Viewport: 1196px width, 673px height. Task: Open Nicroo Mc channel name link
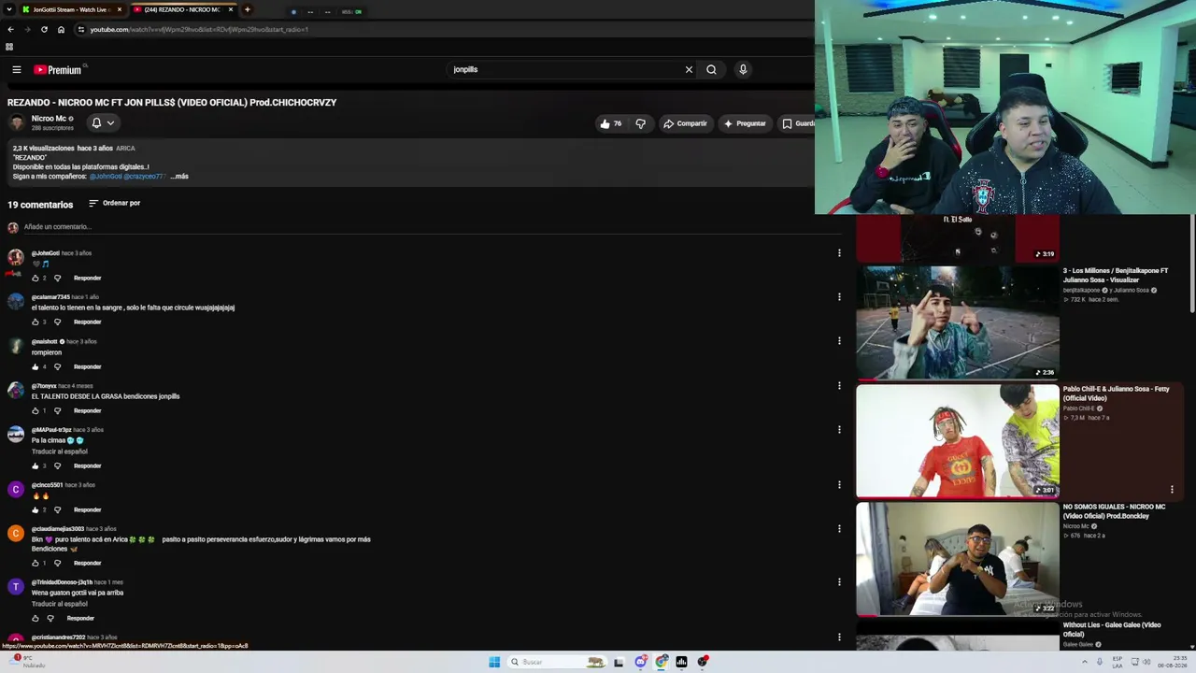(49, 119)
